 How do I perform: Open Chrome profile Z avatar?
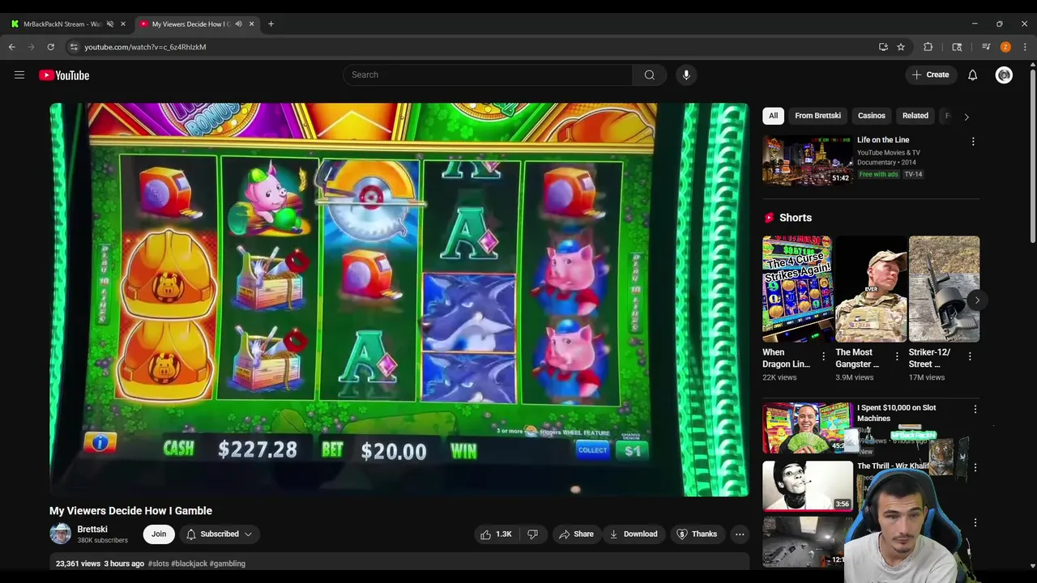pos(1005,47)
